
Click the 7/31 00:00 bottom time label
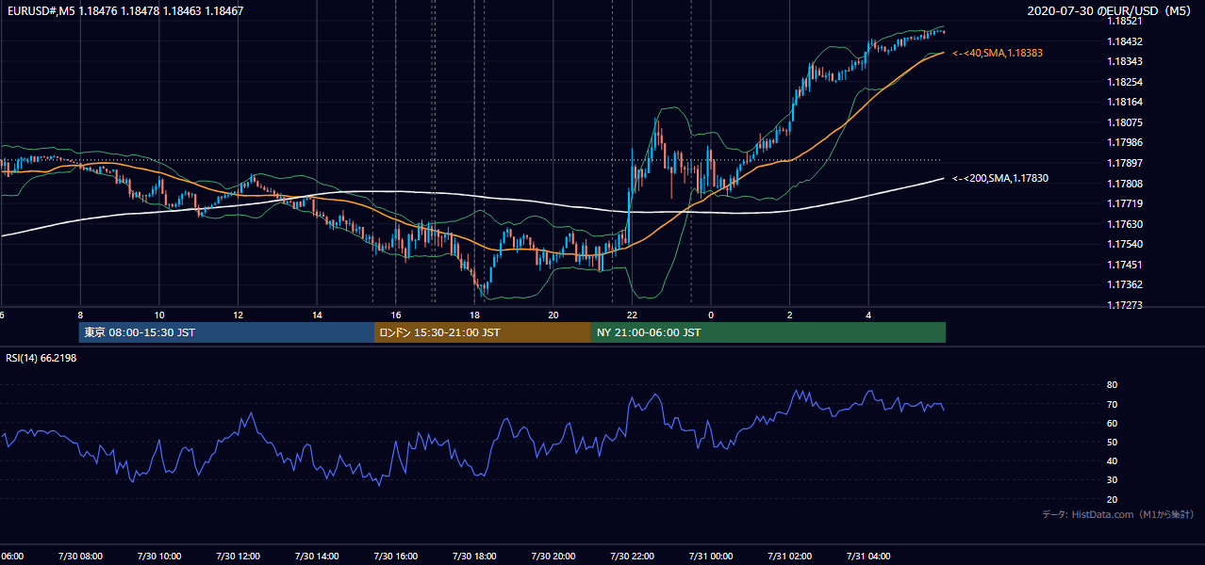[711, 557]
